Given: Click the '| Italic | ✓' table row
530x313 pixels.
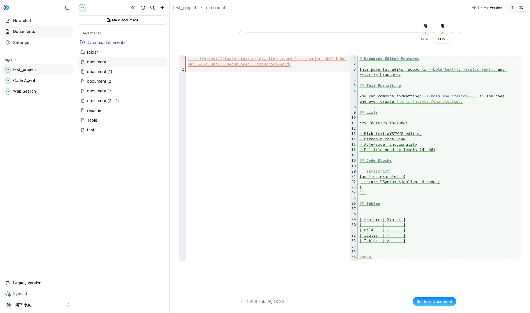Looking at the screenshot, I should pyautogui.click(x=382, y=236).
